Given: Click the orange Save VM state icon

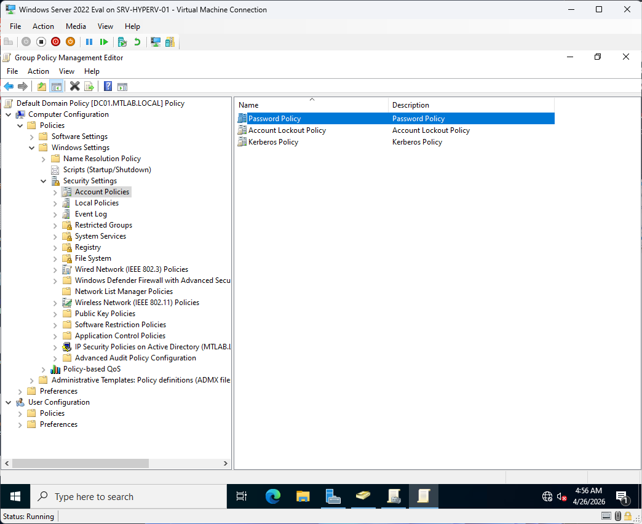Looking at the screenshot, I should point(71,42).
